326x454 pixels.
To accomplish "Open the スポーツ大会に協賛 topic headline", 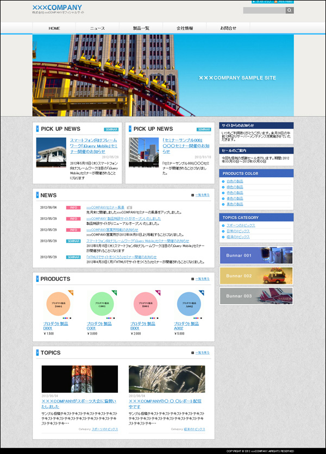I will click(x=79, y=404).
